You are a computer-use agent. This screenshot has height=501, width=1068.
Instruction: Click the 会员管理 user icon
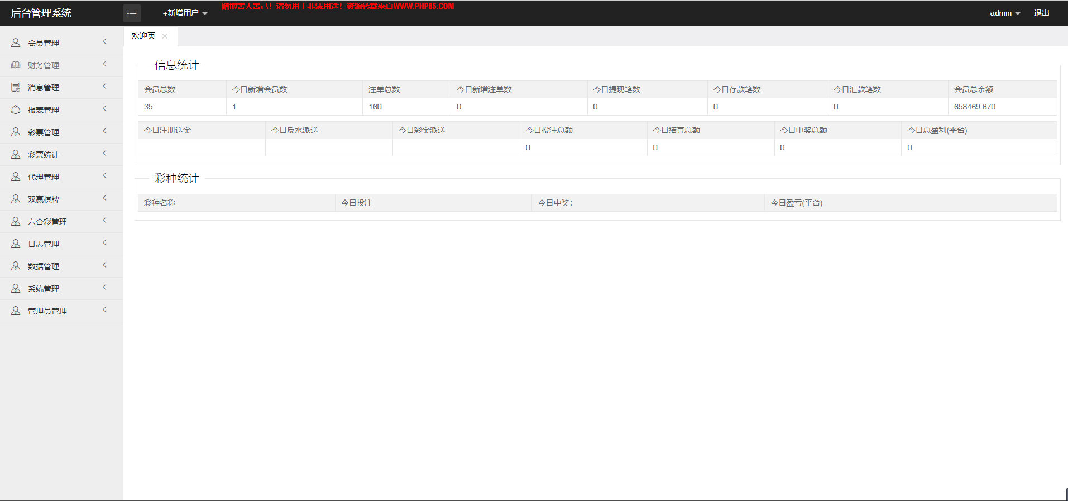(16, 42)
